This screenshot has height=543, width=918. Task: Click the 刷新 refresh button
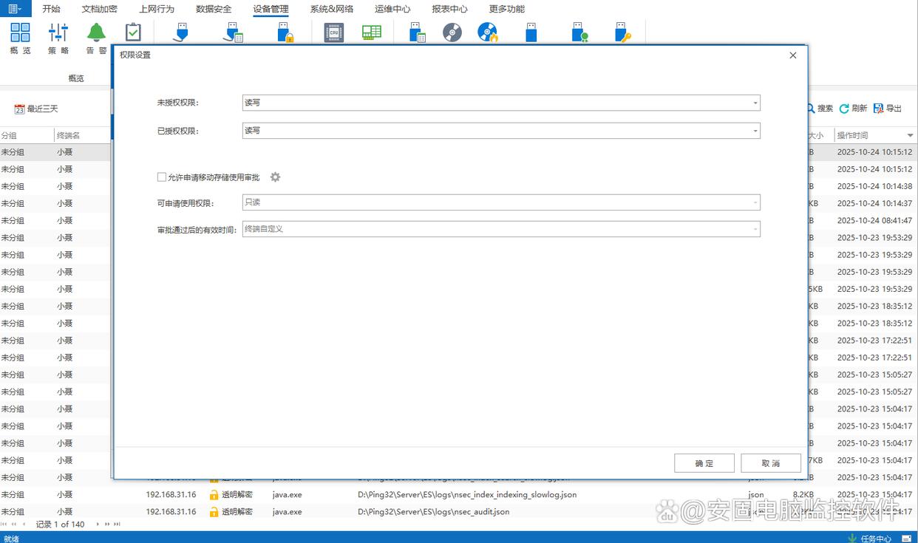[x=853, y=109]
